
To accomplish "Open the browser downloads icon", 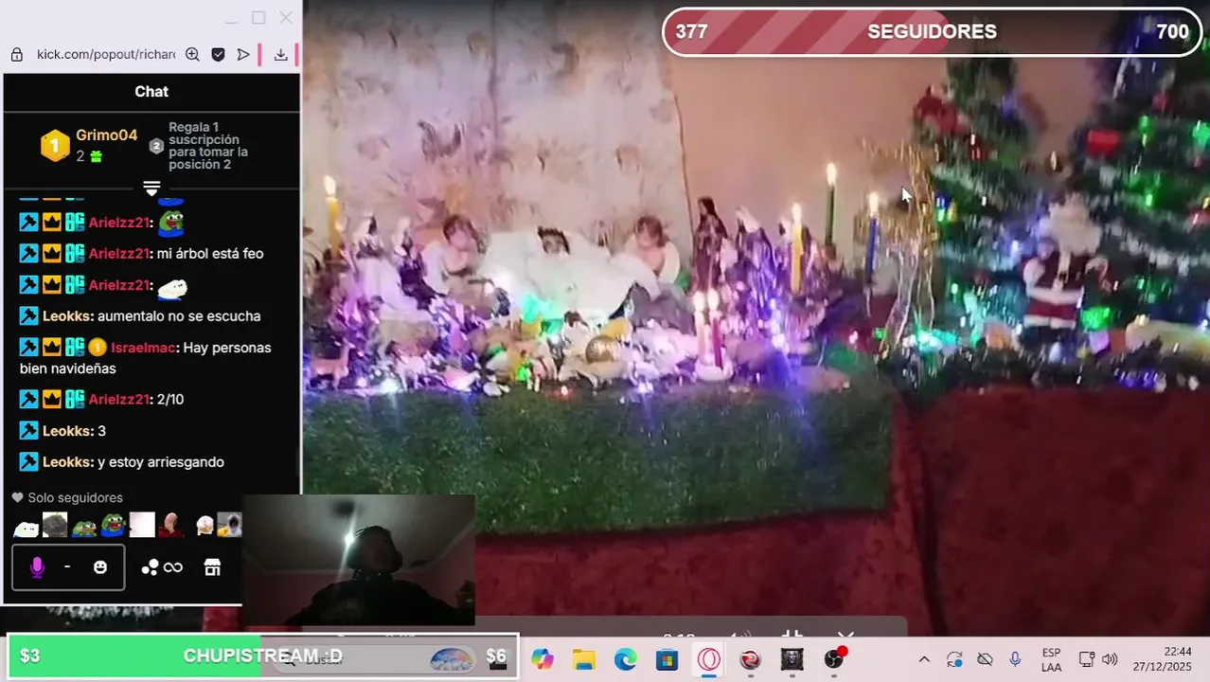I will pos(280,55).
